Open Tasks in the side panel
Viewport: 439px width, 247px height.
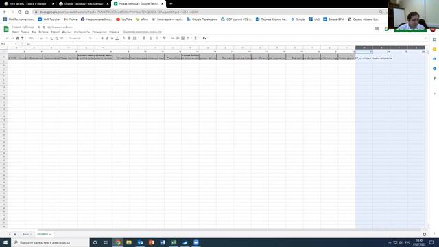click(434, 59)
